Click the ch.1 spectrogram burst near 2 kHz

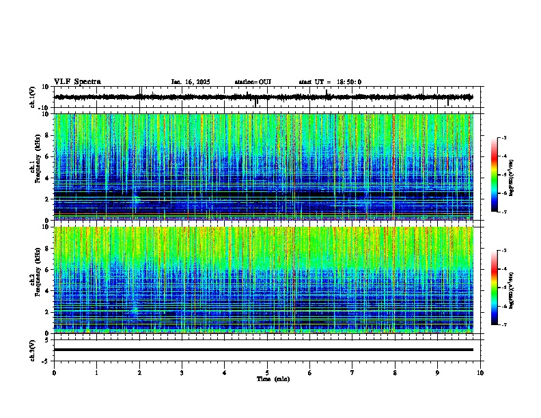point(136,199)
